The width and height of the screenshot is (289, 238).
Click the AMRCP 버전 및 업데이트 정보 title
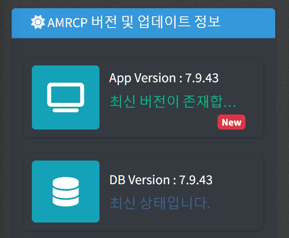134,22
